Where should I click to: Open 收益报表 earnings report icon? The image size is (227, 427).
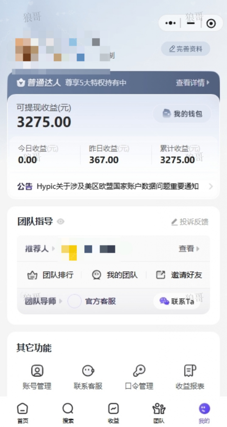pyautogui.click(x=190, y=371)
